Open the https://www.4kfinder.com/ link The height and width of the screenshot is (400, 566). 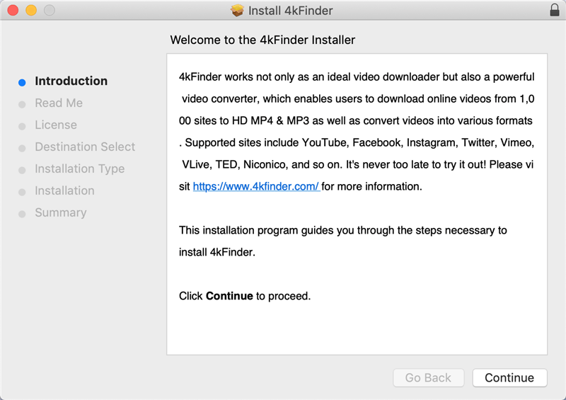coord(256,187)
